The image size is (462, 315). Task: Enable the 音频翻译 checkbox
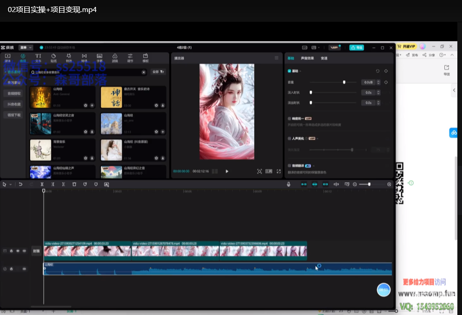[289, 165]
